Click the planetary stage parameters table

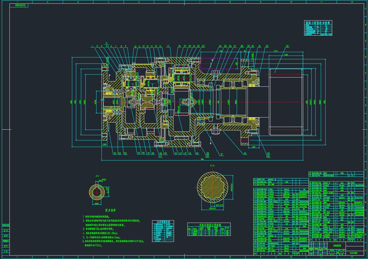tap(209, 229)
